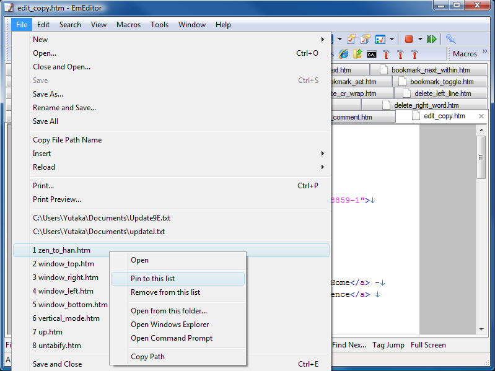Click Tag Jump on bottom bar
Viewport: 495px width, 371px height.
coord(388,345)
